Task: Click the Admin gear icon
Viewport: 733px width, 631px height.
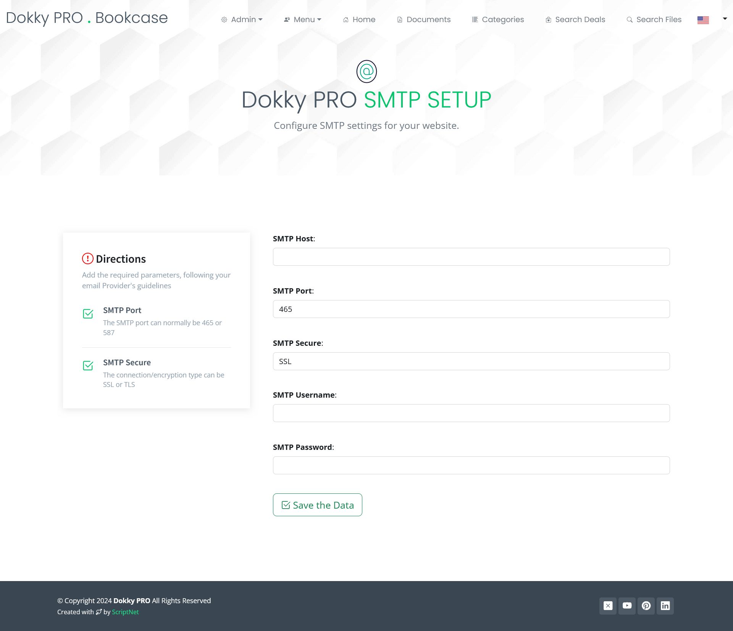Action: pyautogui.click(x=224, y=20)
